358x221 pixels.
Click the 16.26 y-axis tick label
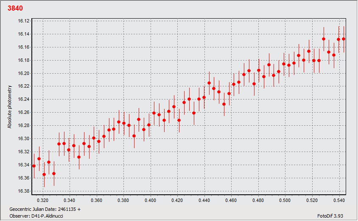point(23,113)
